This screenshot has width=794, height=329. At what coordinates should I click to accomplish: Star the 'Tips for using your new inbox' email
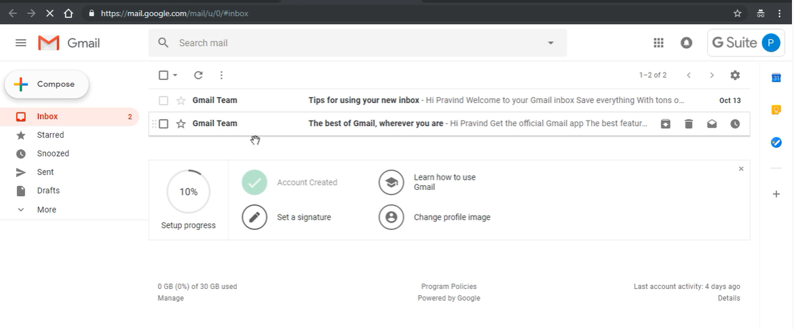pos(181,101)
